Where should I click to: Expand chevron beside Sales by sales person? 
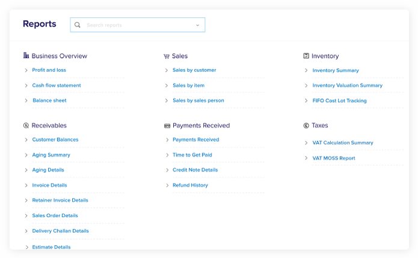click(167, 101)
